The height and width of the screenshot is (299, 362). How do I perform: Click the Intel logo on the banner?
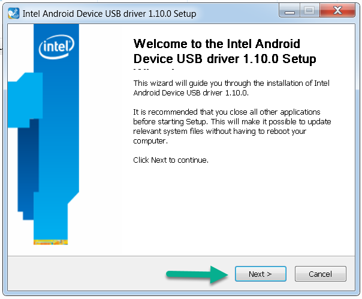[x=56, y=46]
